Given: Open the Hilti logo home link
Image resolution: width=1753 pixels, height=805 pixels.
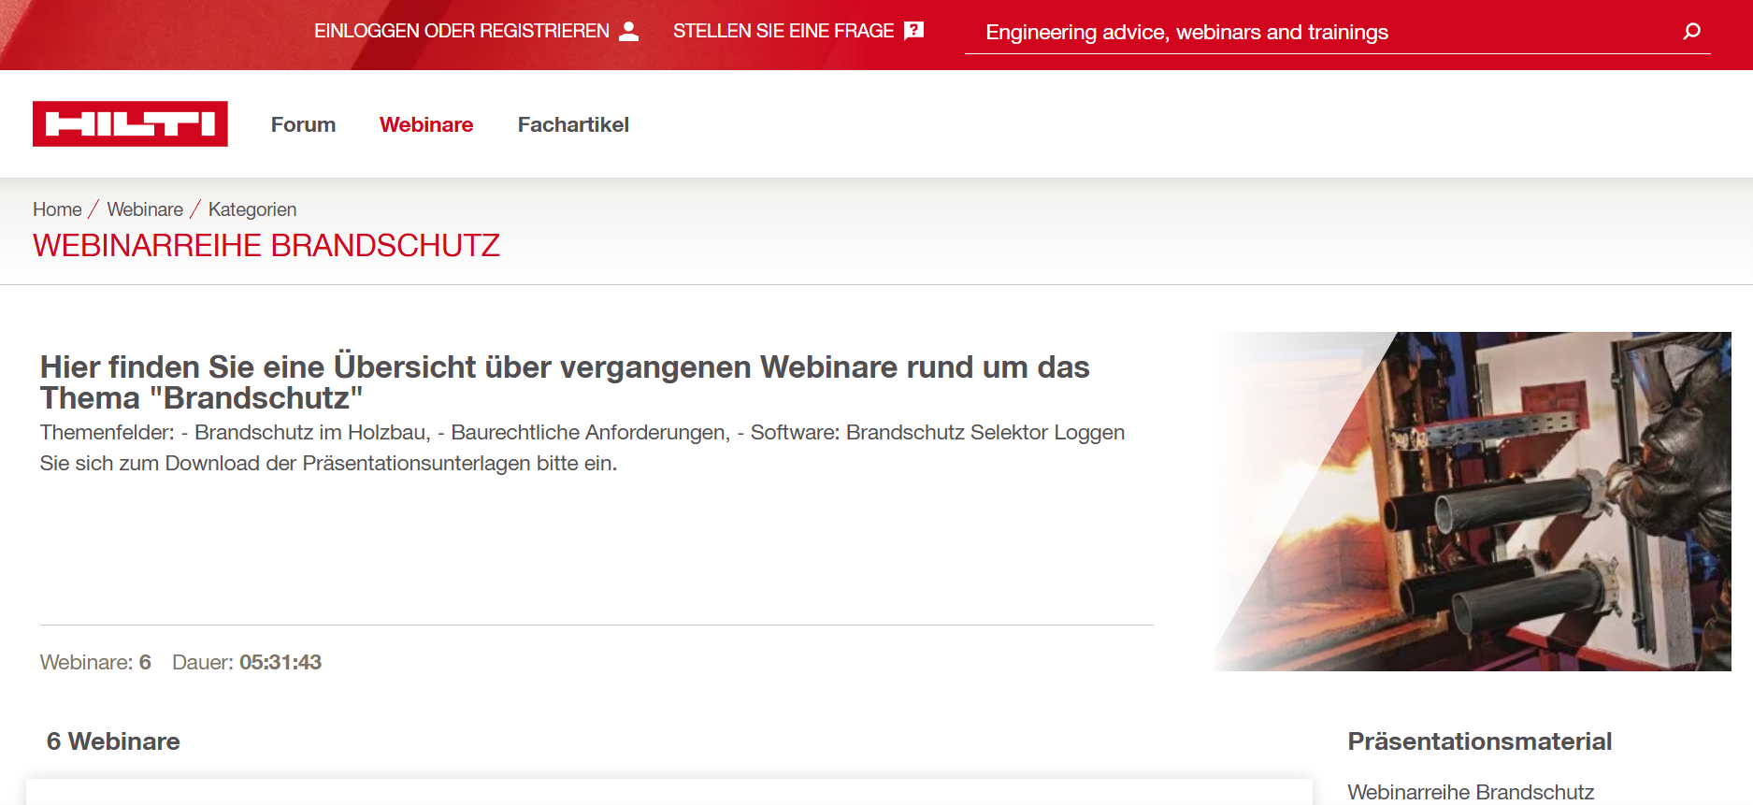Looking at the screenshot, I should (x=130, y=123).
